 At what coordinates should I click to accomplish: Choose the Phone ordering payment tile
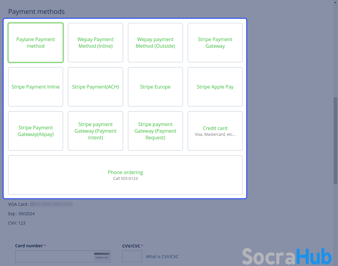[x=126, y=175]
